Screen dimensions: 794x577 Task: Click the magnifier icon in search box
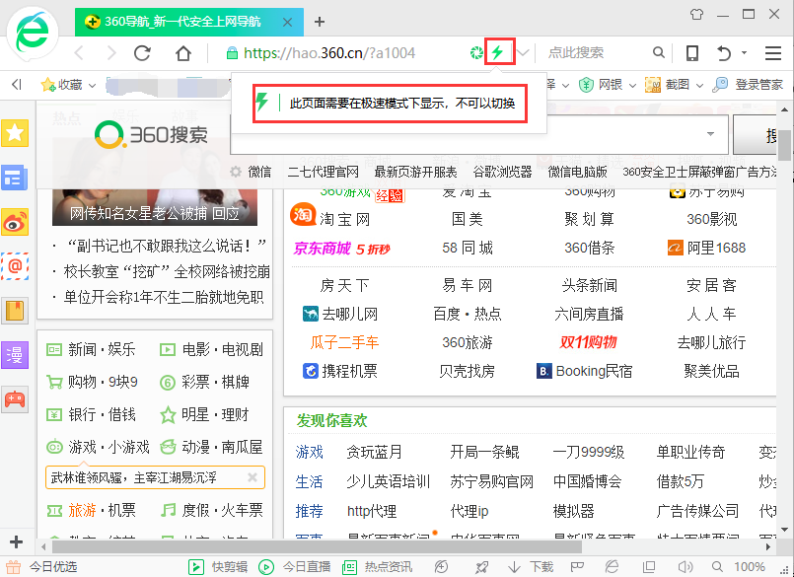[658, 52]
